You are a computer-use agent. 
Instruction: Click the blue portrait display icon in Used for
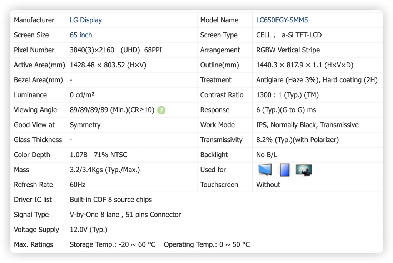click(284, 170)
